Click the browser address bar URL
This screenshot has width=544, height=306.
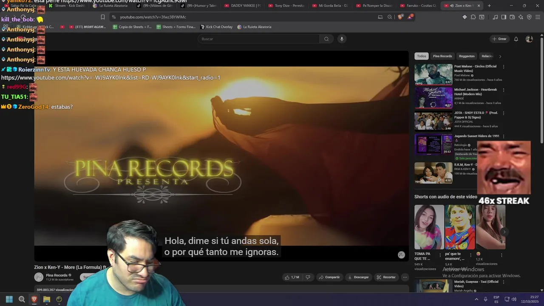pyautogui.click(x=153, y=17)
